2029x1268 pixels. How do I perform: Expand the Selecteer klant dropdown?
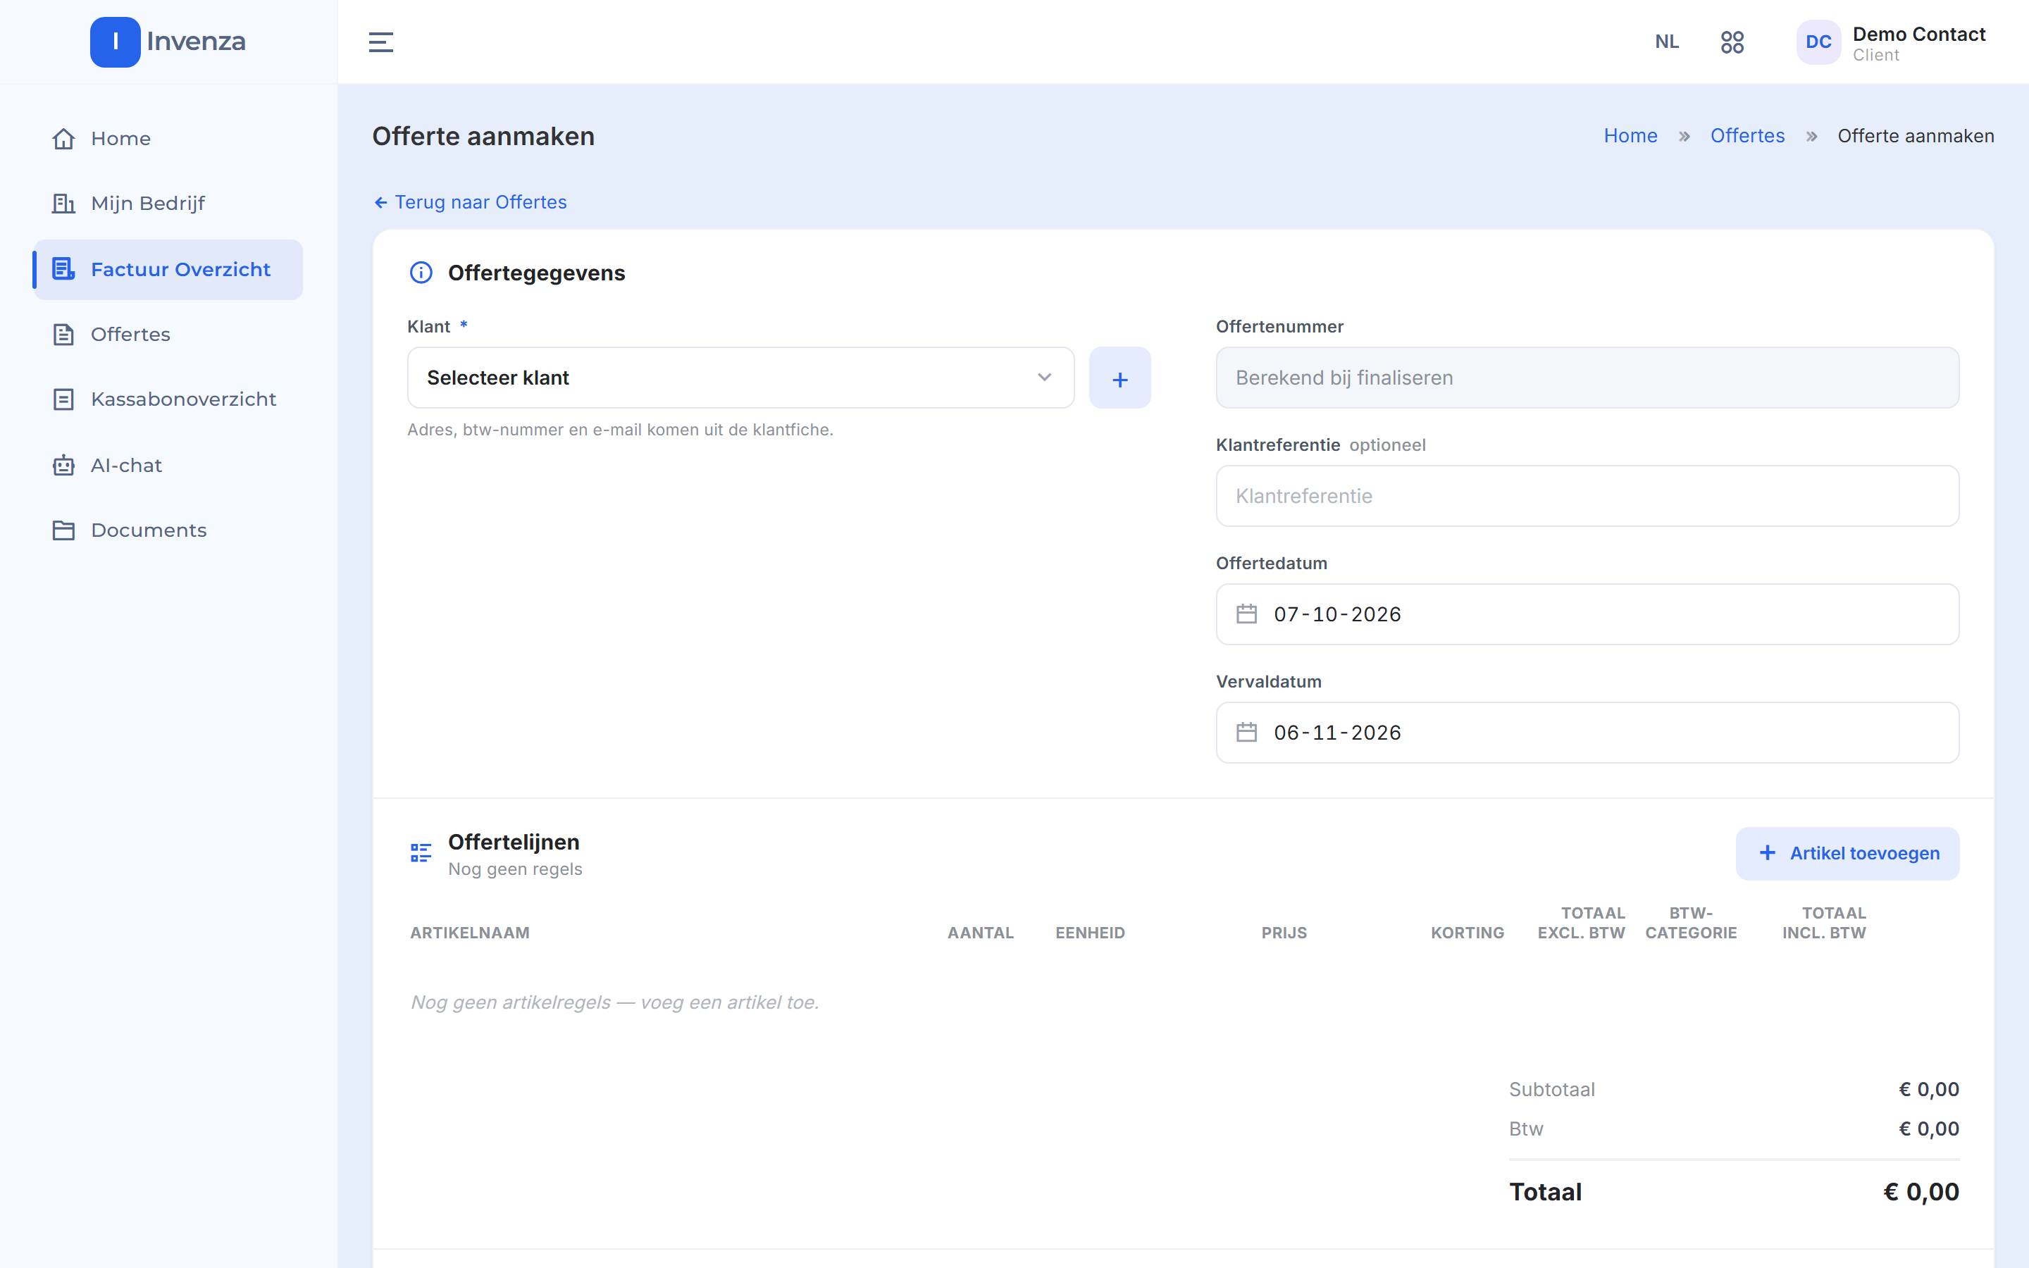click(x=740, y=378)
